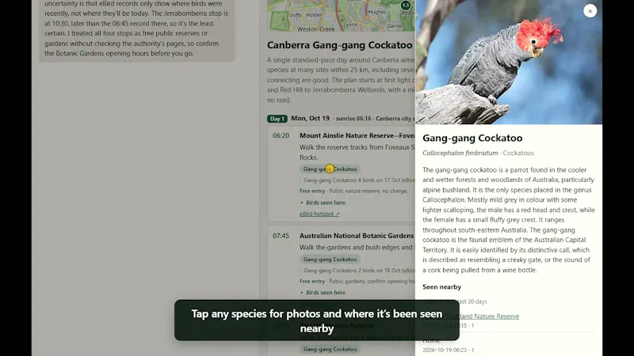Click the 'Mon, Oct 19' date heading
The image size is (634, 356).
pyautogui.click(x=310, y=118)
